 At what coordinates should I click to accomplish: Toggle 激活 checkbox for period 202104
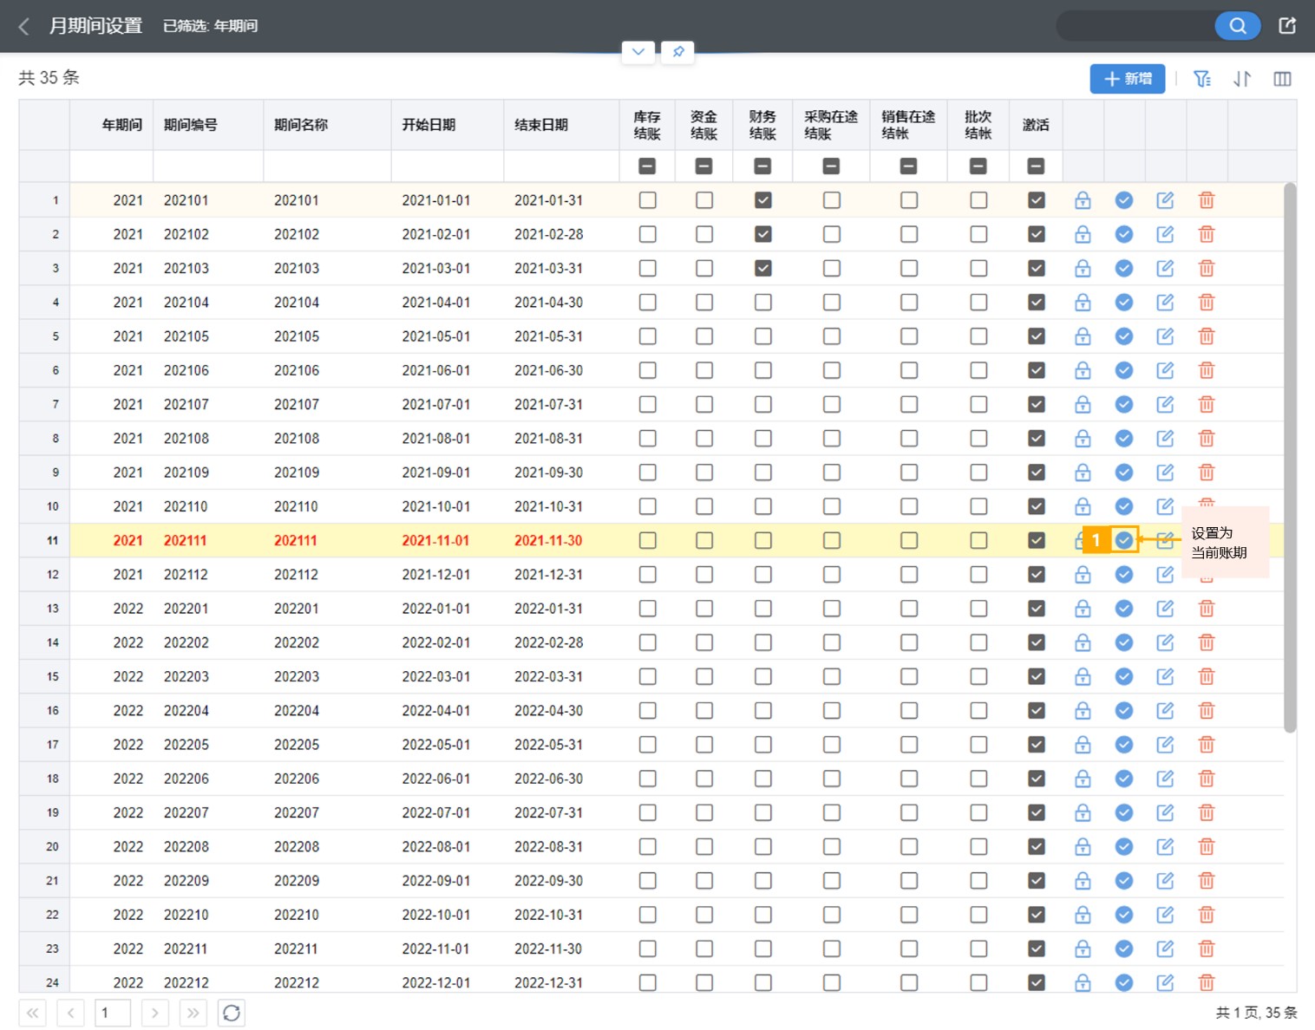(1036, 303)
